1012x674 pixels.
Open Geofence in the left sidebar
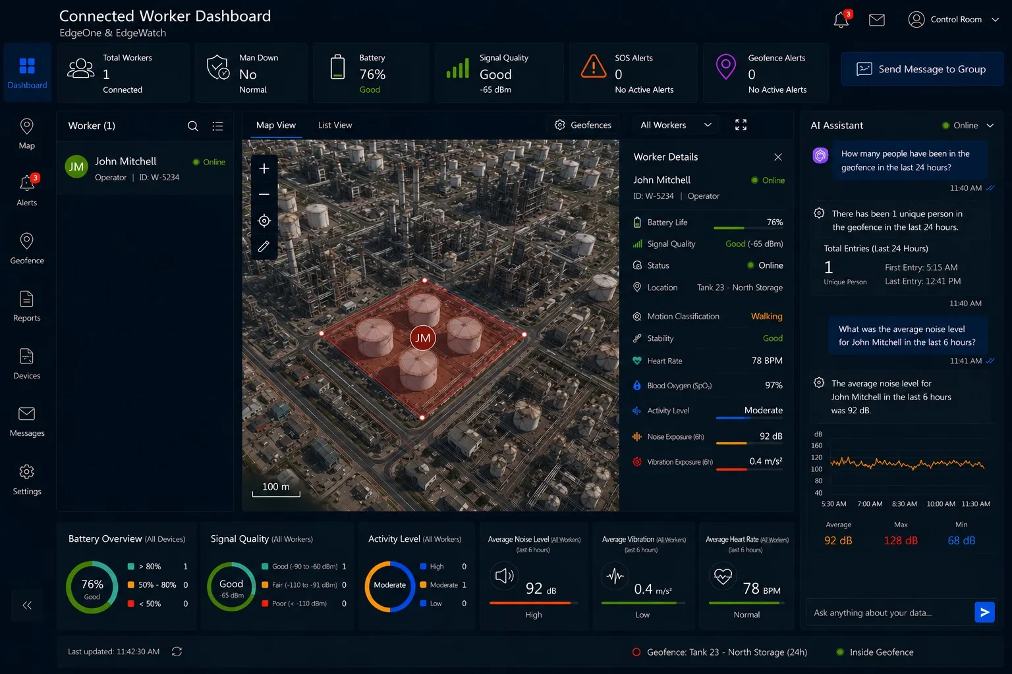click(27, 248)
